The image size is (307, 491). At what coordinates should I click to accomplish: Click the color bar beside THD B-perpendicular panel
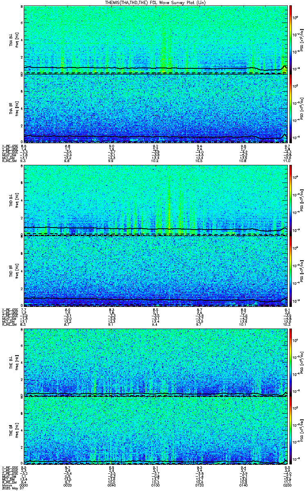[x=291, y=200]
